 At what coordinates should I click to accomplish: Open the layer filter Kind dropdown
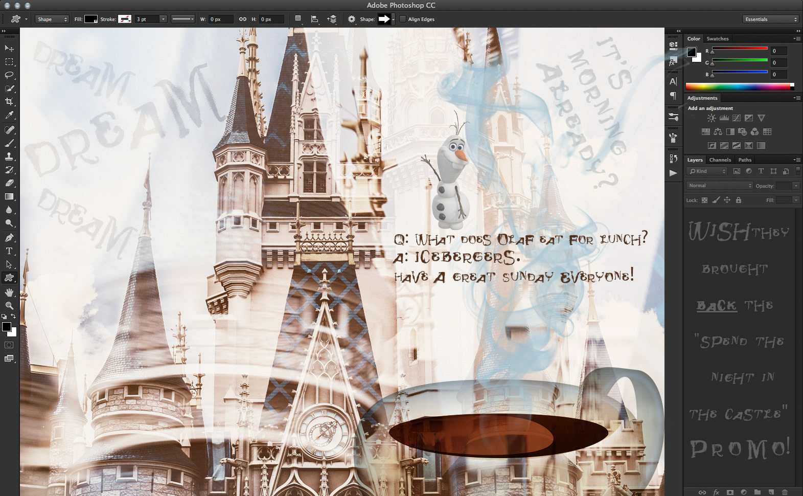tap(706, 171)
